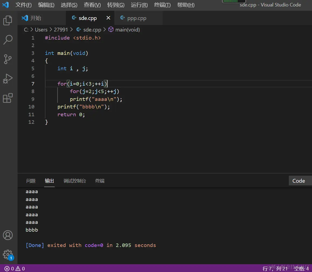Click the 行 7, 列 21 cursor position indicator
The height and width of the screenshot is (272, 312).
[x=275, y=269]
